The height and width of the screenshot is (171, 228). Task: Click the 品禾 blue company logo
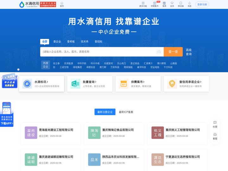click(94, 160)
